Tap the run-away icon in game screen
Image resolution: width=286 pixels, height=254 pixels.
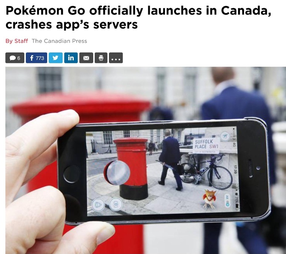[225, 136]
